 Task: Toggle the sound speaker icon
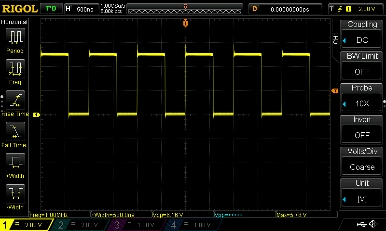[373, 224]
